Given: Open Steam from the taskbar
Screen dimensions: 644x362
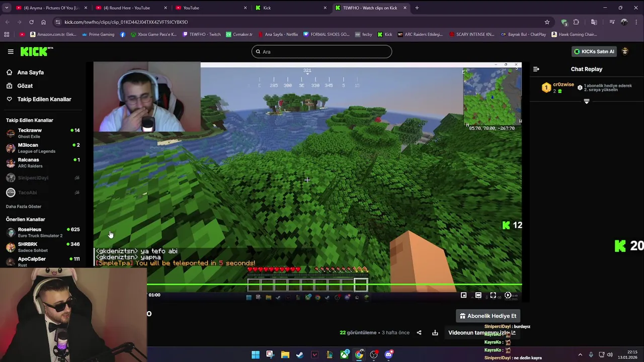Looking at the screenshot, I should [x=300, y=354].
